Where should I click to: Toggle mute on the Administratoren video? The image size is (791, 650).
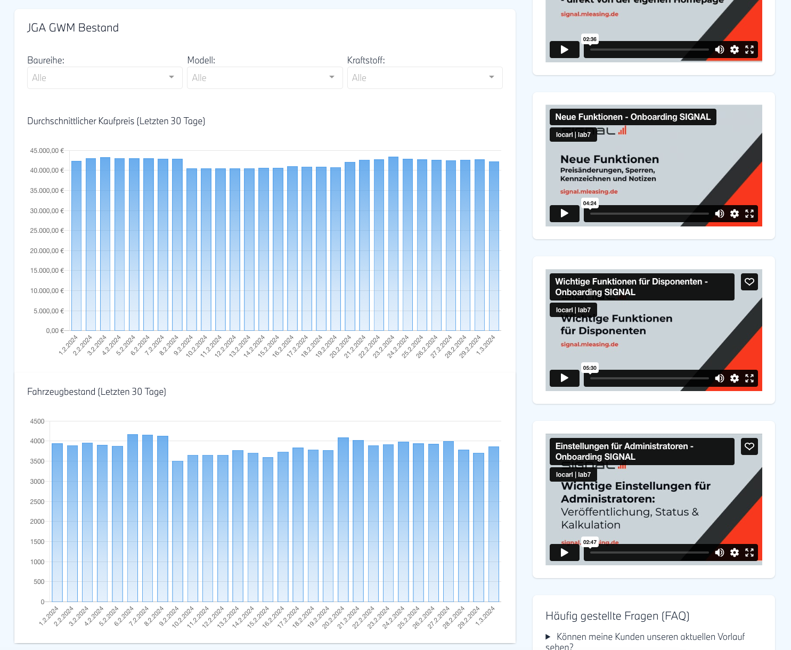[x=719, y=552]
